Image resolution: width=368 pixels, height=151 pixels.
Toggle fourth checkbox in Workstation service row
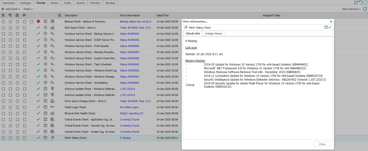point(24,83)
